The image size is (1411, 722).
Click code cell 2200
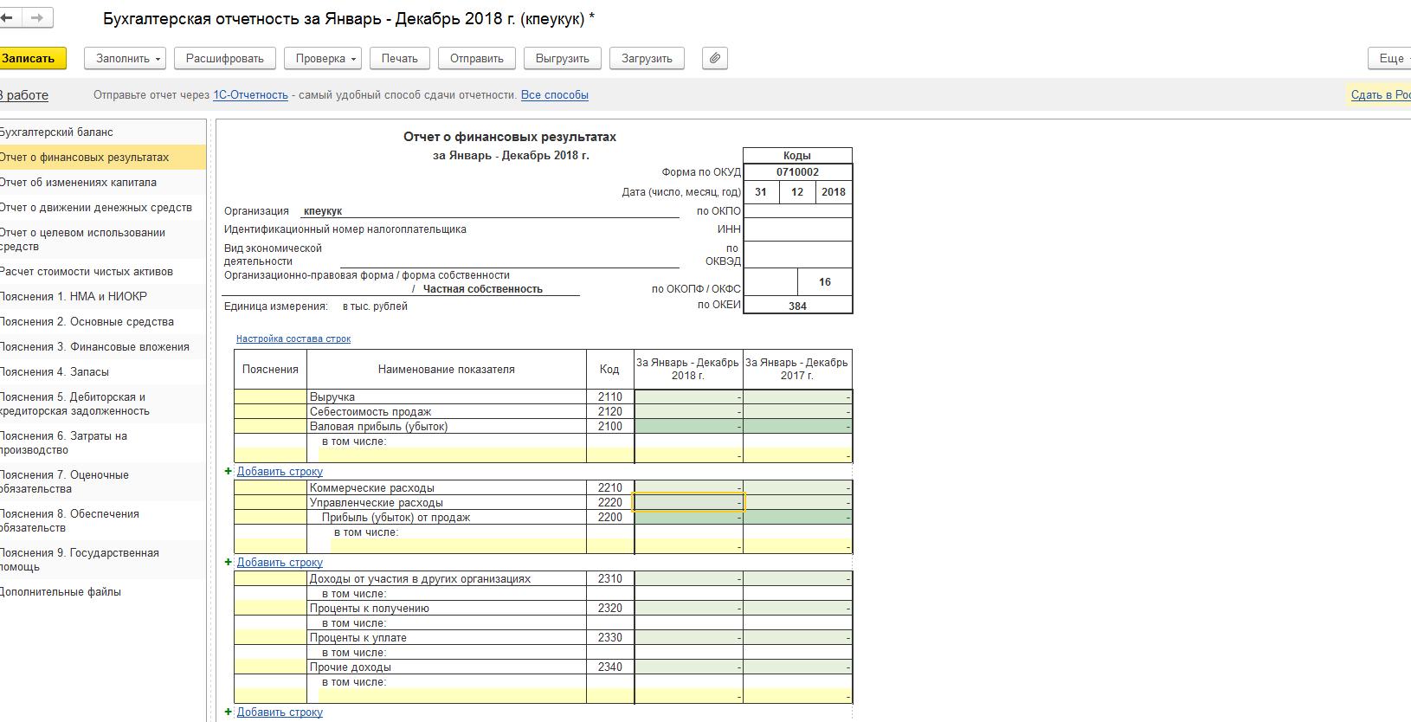pos(610,518)
